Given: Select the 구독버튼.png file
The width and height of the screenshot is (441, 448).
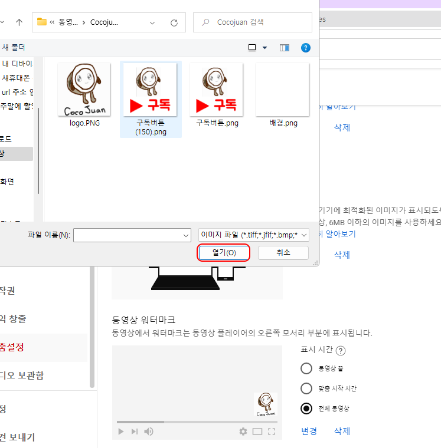Looking at the screenshot, I should pos(217,95).
